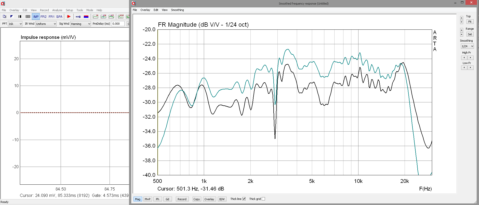Increase Top level with up arrow

click(462, 18)
